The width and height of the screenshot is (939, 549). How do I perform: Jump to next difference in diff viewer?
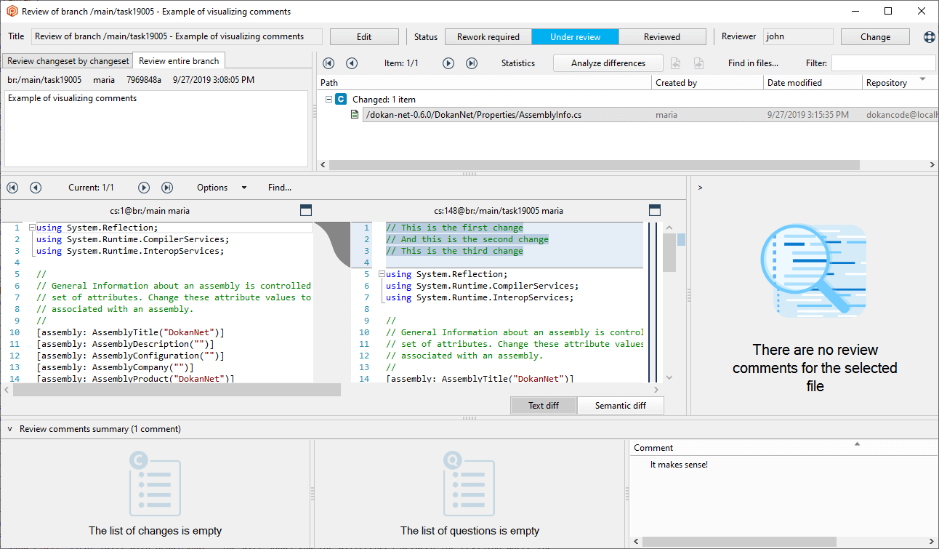[x=144, y=188]
